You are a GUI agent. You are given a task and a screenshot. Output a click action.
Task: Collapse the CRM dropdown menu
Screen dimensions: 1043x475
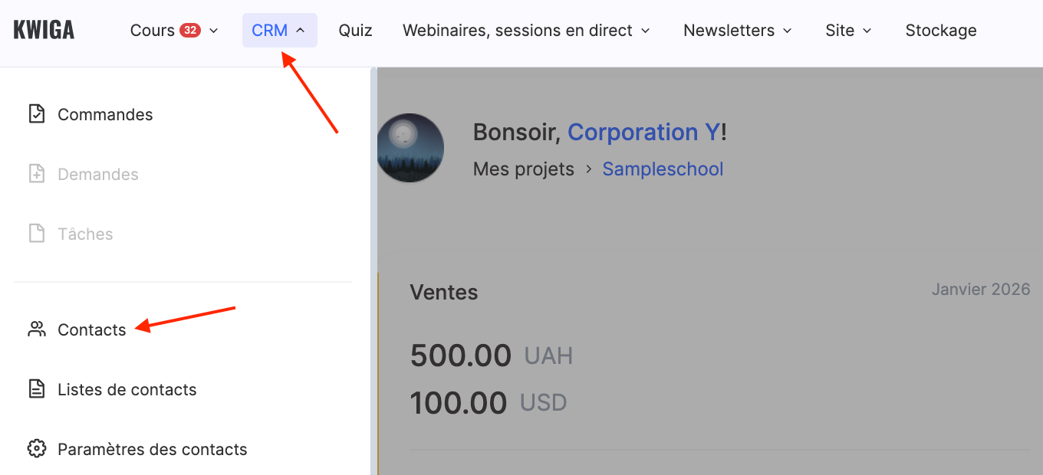click(x=279, y=31)
